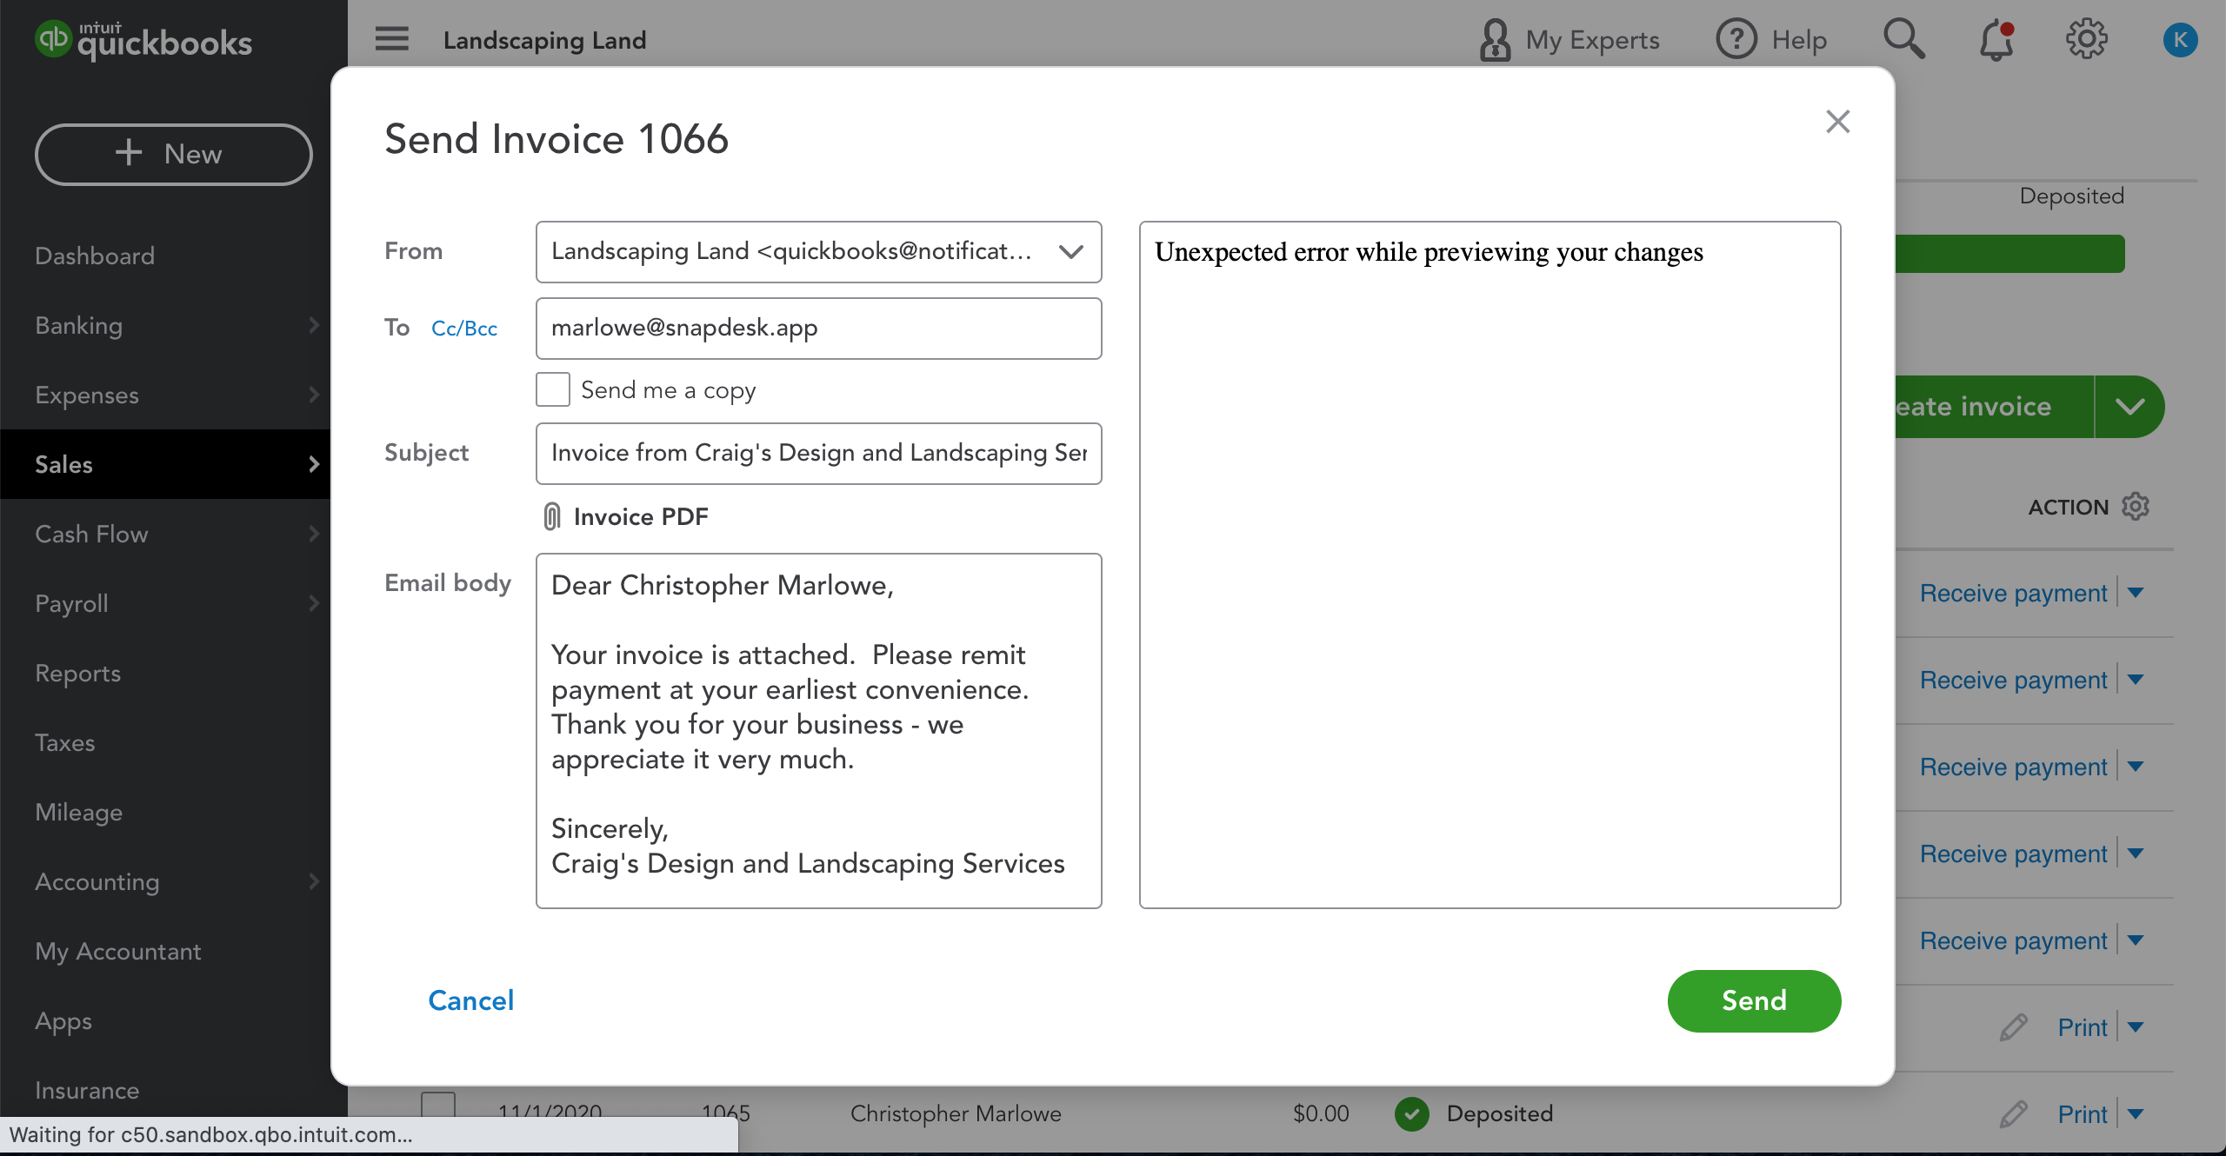Open My Experts person icon
Screen dimensions: 2226x1156
point(1495,40)
